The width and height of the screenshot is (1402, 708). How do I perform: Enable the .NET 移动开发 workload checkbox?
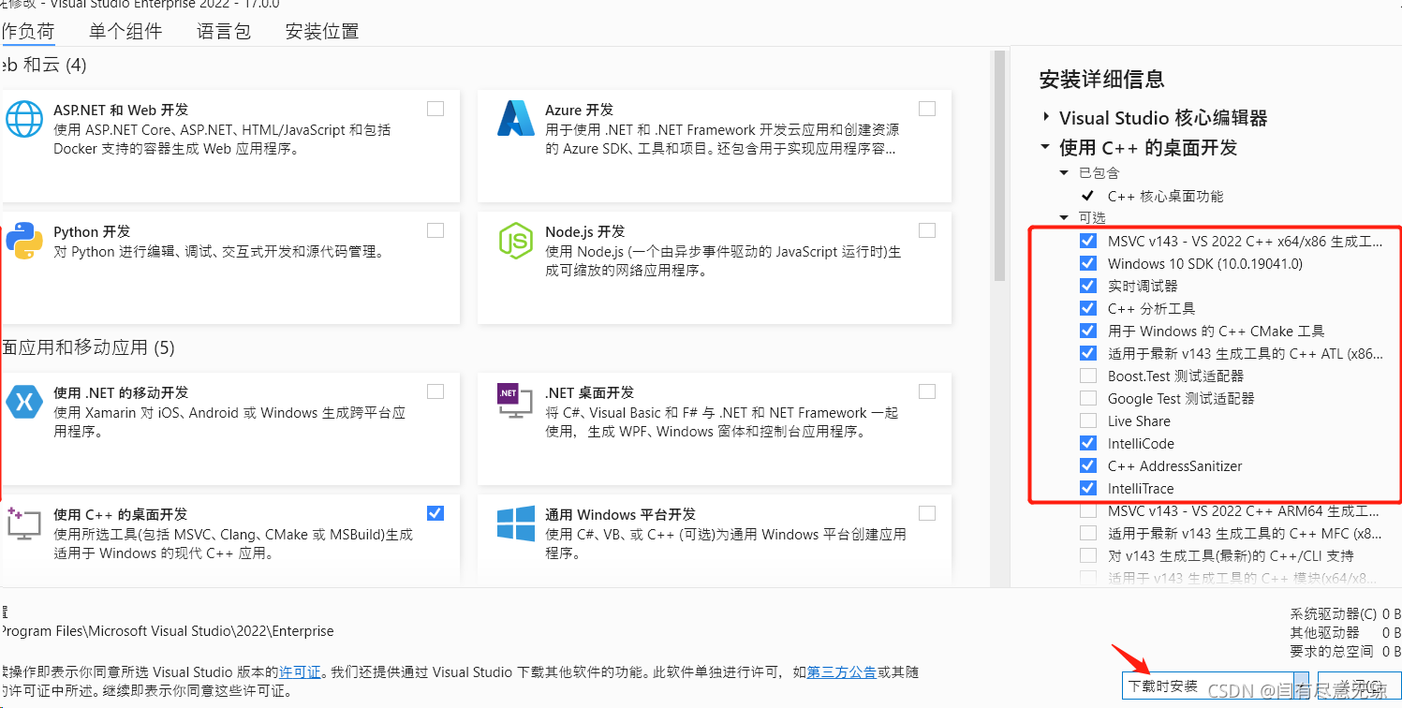435,391
